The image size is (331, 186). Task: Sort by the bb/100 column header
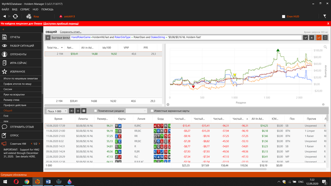pos(106,48)
